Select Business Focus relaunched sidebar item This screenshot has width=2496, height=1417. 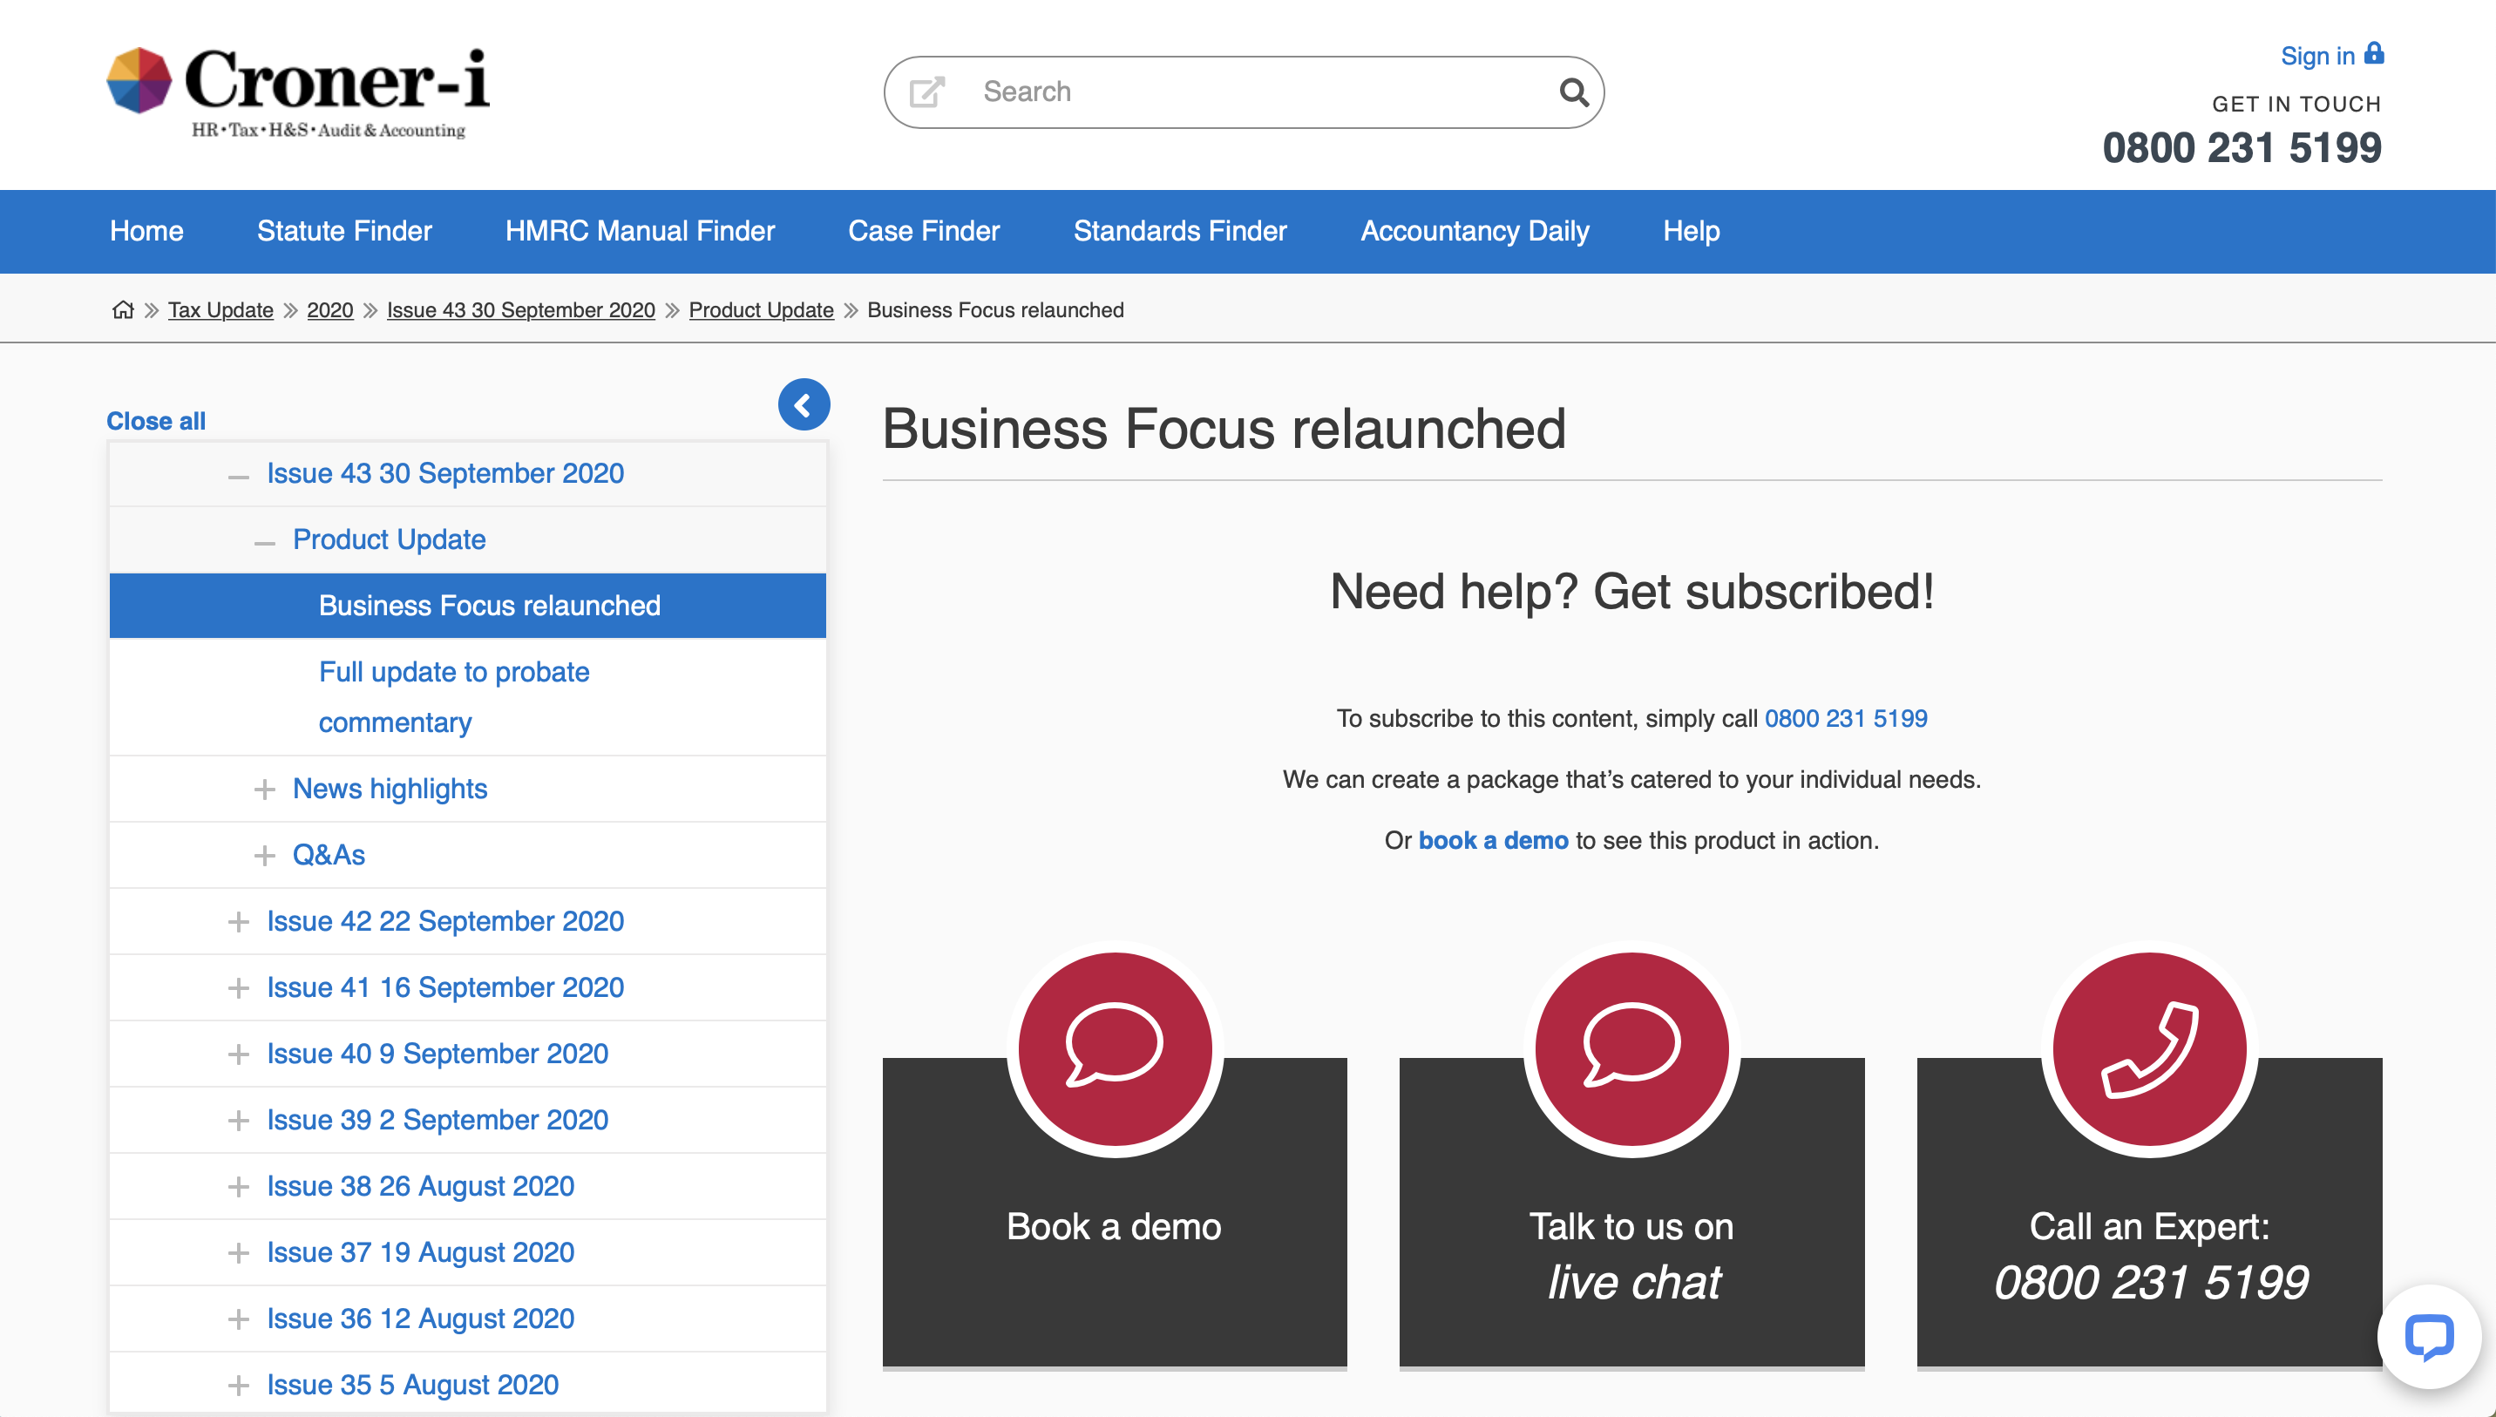click(x=468, y=606)
